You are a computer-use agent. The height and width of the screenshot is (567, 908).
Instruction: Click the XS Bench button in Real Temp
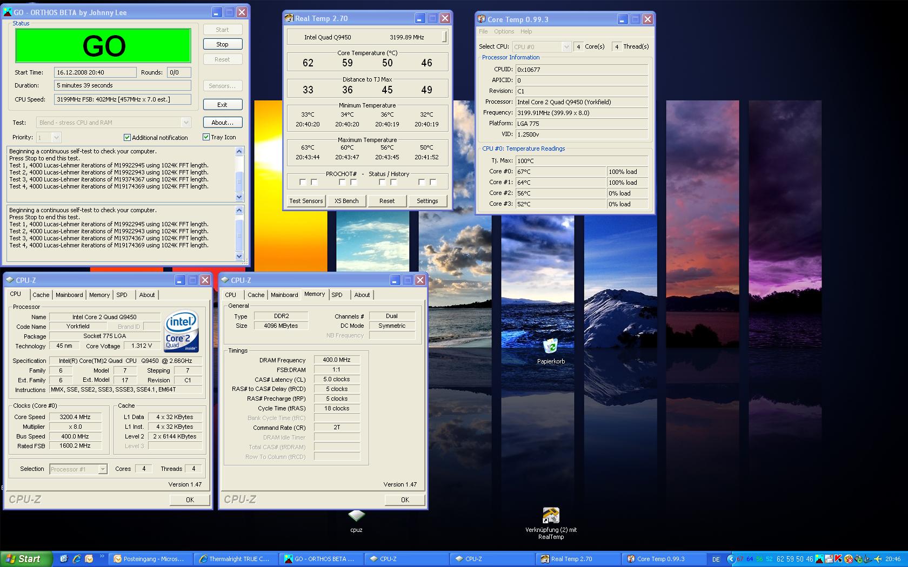[x=346, y=201]
